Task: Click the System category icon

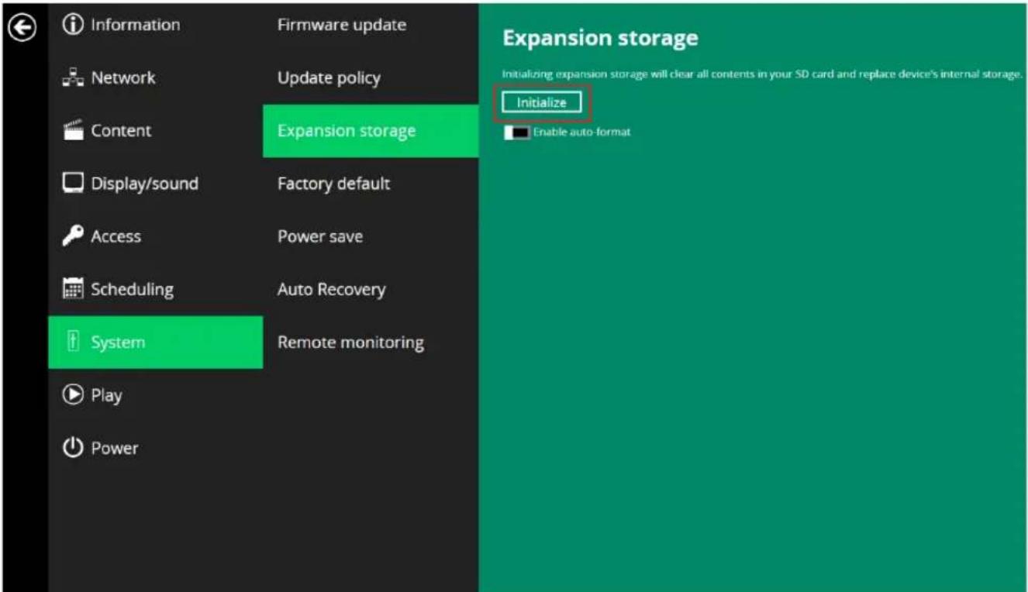Action: 73,342
